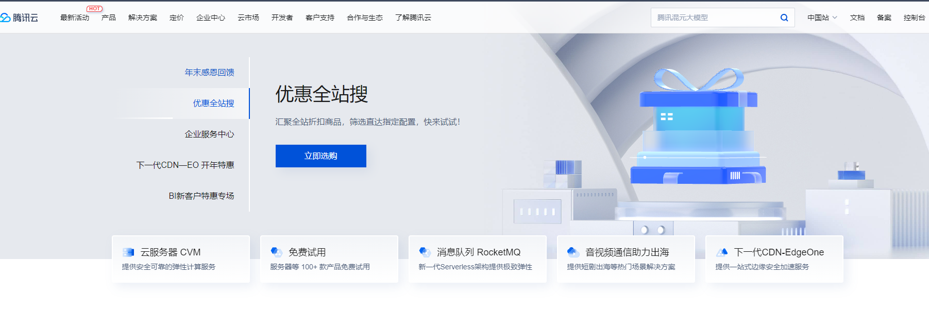Viewport: 929px width, 310px height.
Task: Open the 产品 menu
Action: point(109,18)
